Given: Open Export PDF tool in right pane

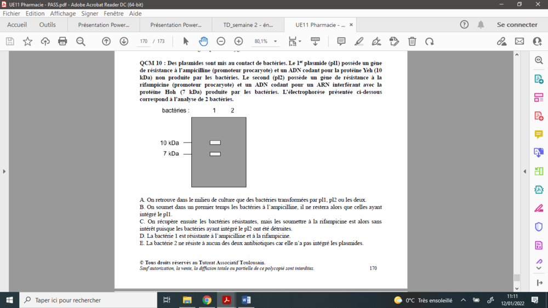Looking at the screenshot, I should [539, 79].
